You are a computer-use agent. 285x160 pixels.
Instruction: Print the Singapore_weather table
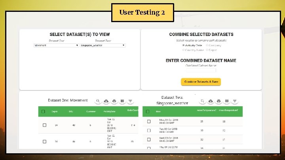pyautogui.click(x=218, y=101)
